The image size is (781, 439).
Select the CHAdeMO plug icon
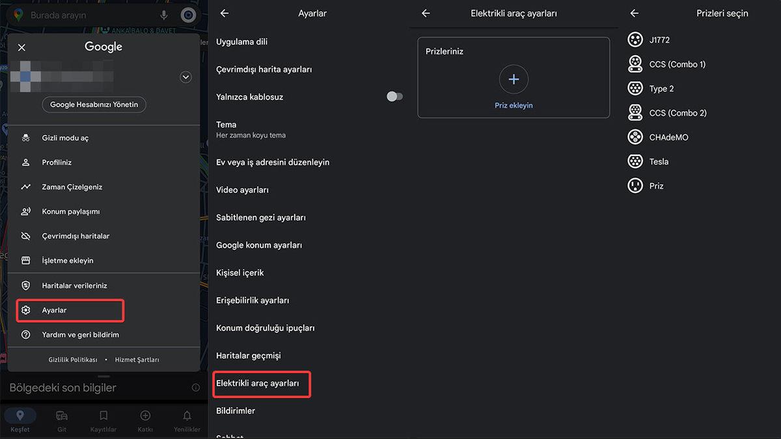(635, 137)
